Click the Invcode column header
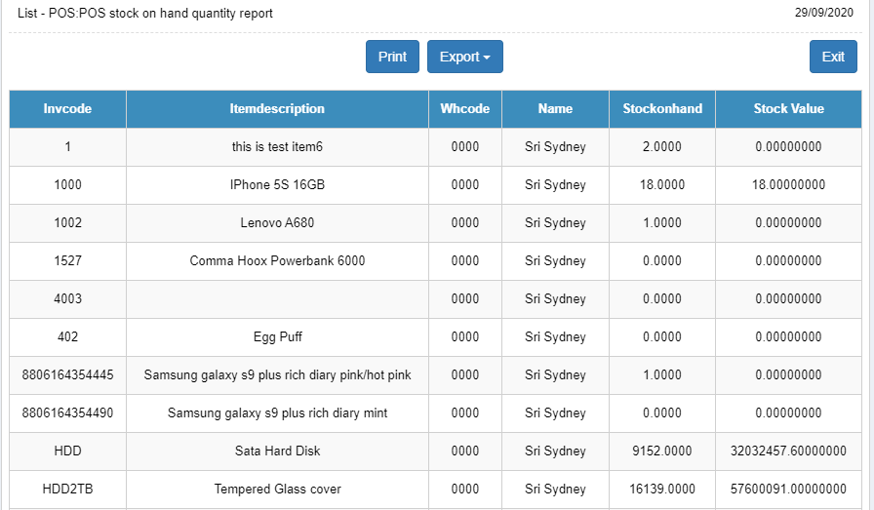 67,109
